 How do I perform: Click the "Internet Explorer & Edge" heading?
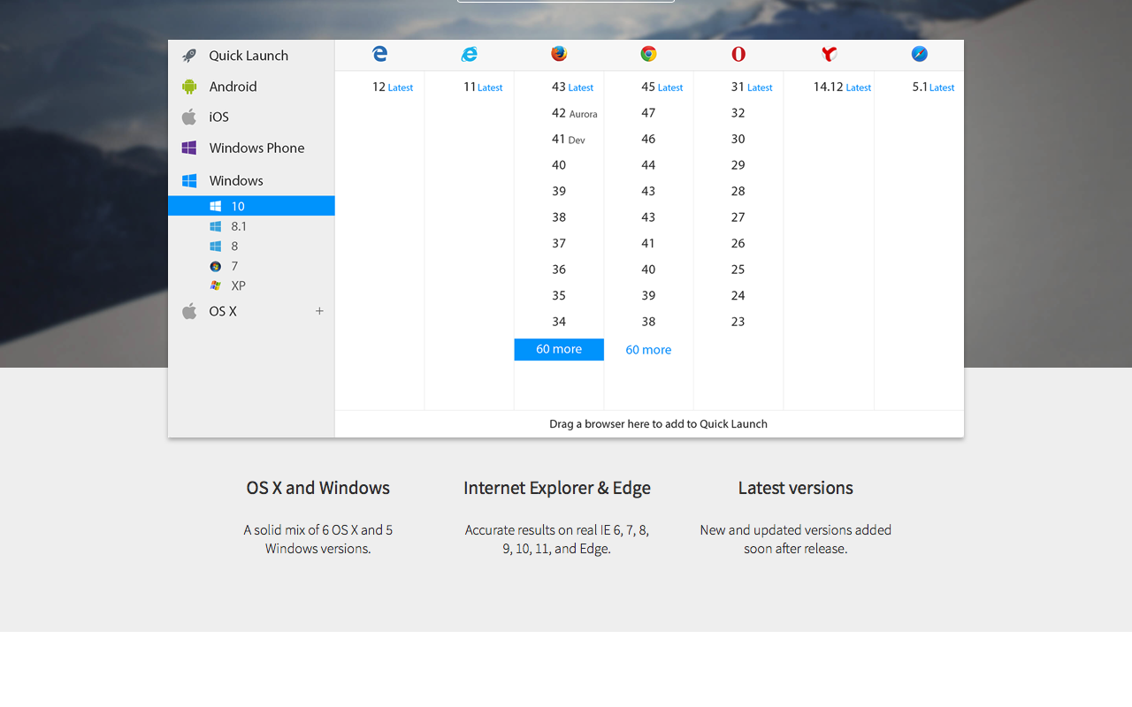(x=557, y=488)
